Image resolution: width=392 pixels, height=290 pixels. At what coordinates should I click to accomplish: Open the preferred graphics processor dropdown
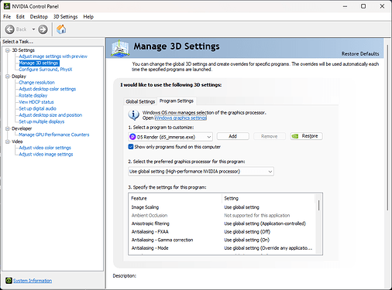tap(201, 172)
